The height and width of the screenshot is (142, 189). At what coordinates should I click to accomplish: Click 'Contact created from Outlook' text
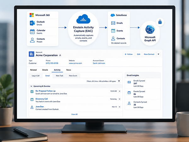pos(47,109)
